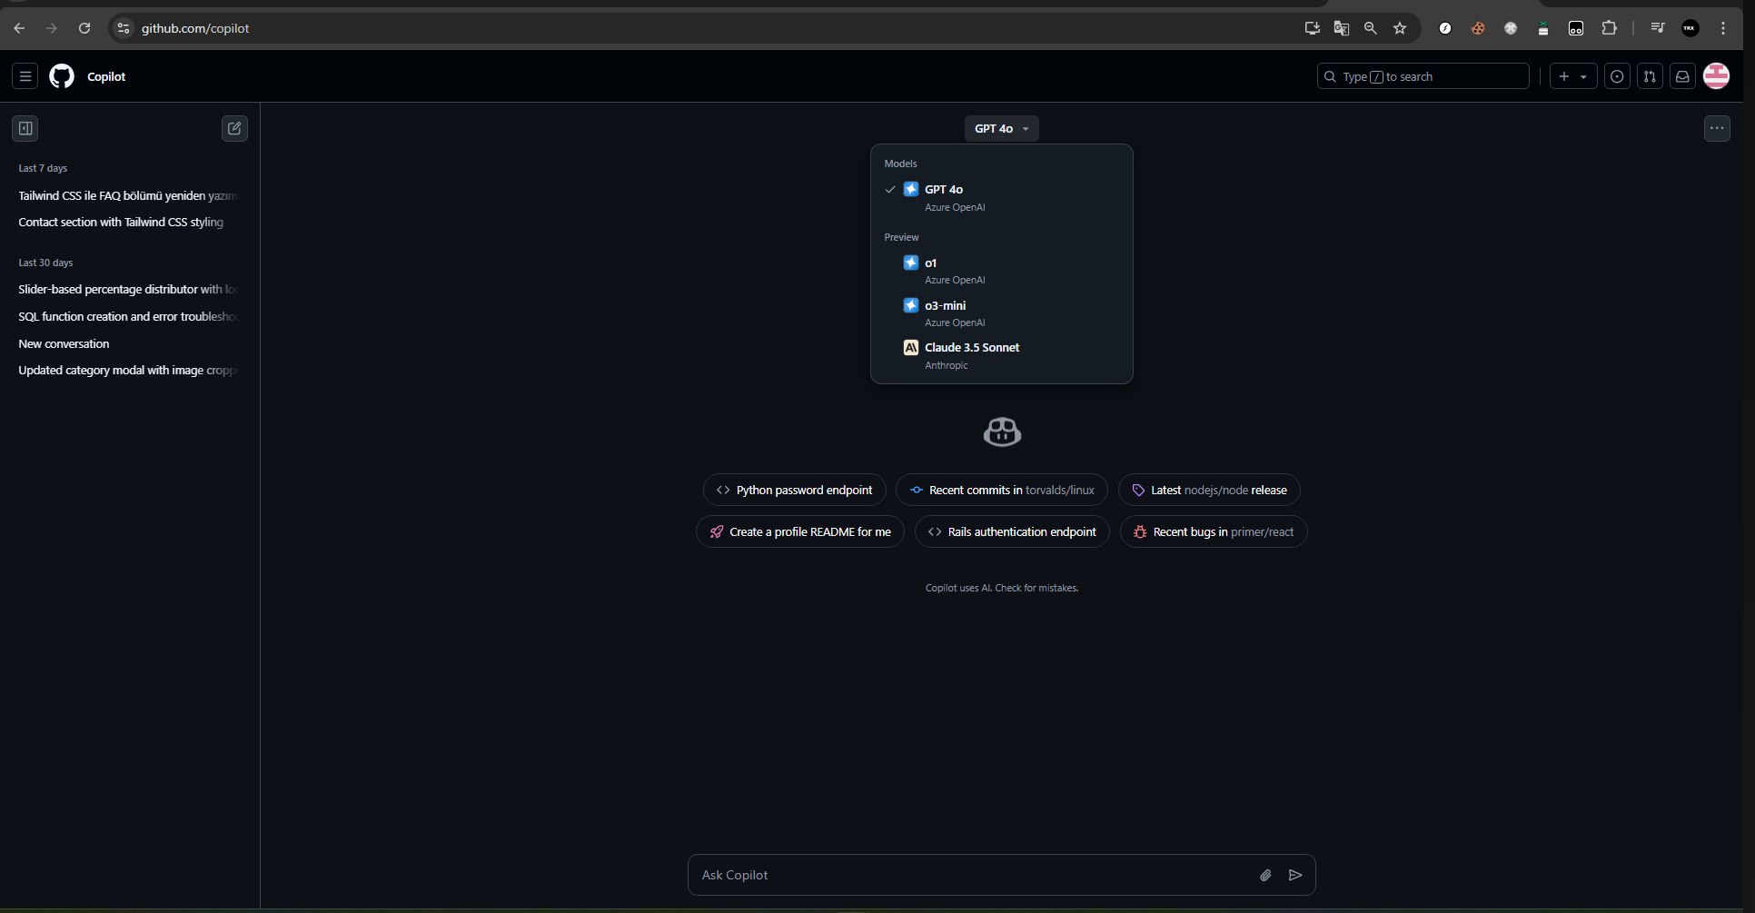The image size is (1755, 913).
Task: Go back with the browser back arrow
Action: point(19,28)
